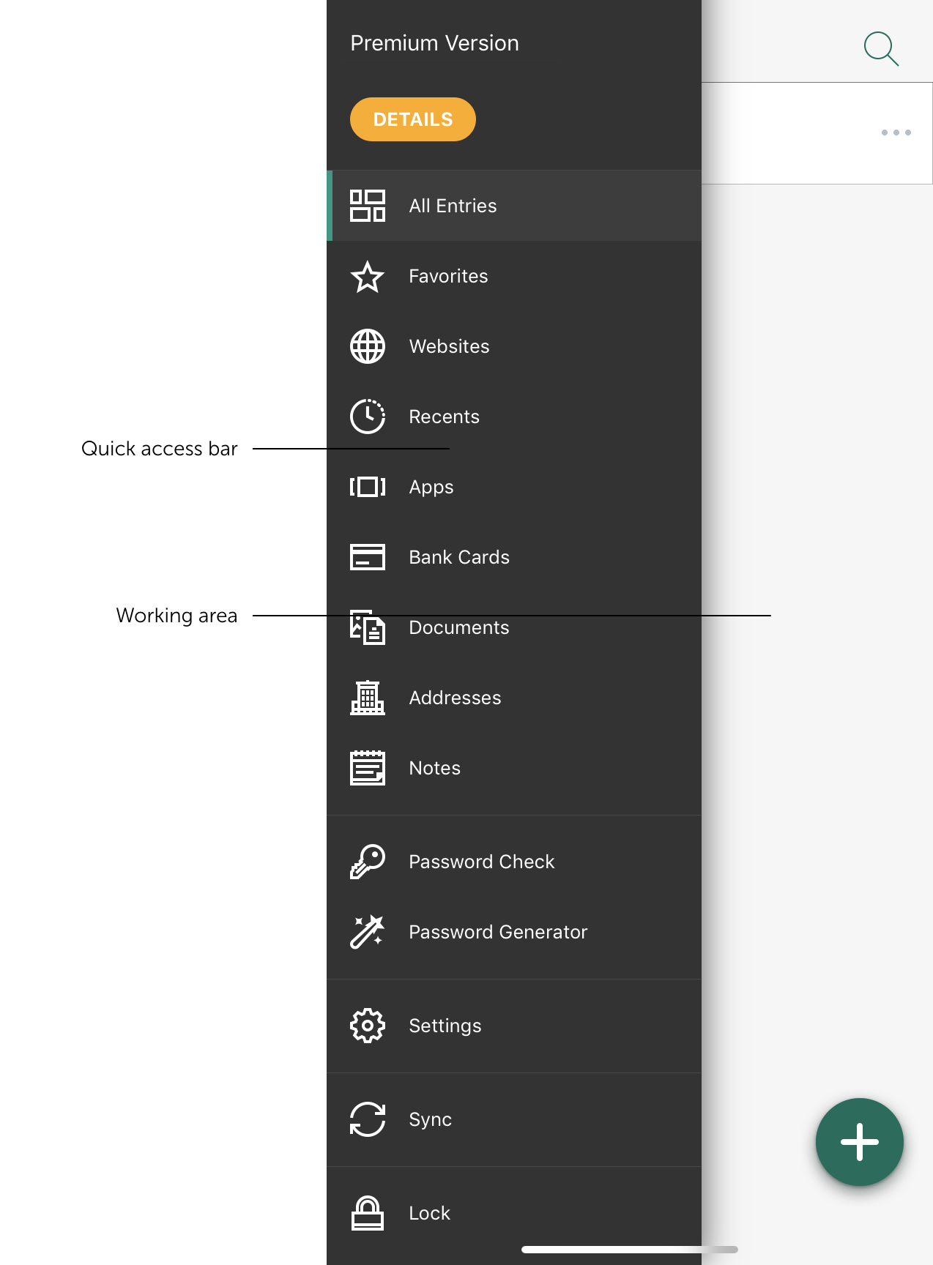This screenshot has width=933, height=1265.
Task: Tap the home indicator bar at bottom
Action: coord(629,1250)
